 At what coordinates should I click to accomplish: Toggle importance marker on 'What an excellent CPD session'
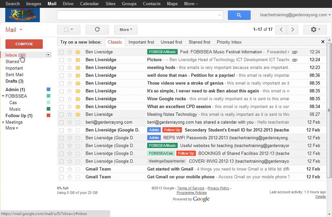[78, 107]
